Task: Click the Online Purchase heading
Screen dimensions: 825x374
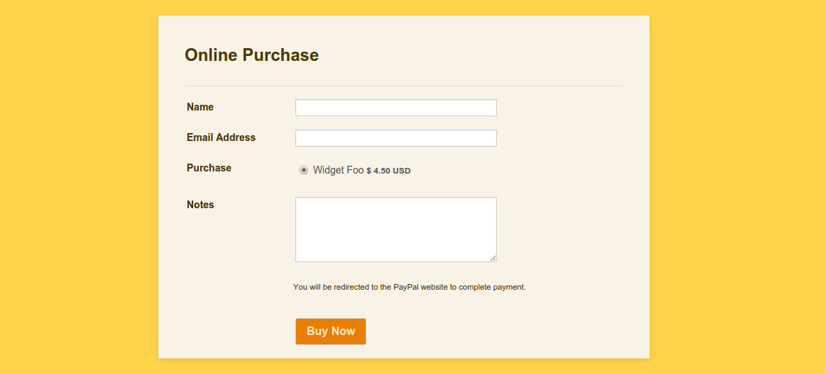Action: pos(251,55)
